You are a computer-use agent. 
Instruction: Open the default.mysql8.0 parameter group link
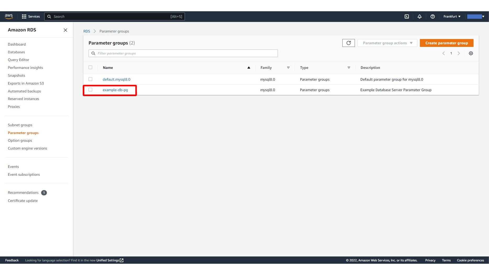pos(116,79)
